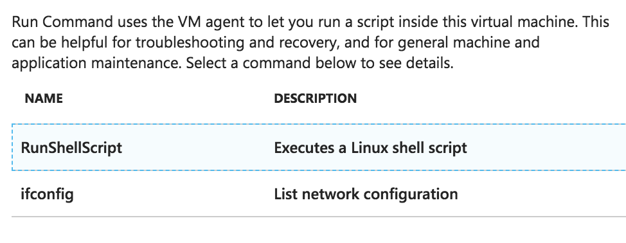This screenshot has height=243, width=626.
Task: Click empty space right of RunShellScript description
Action: (x=547, y=147)
